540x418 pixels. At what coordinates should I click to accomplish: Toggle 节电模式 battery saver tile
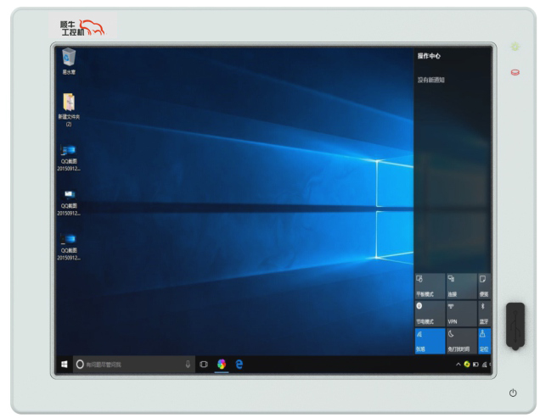(x=430, y=314)
